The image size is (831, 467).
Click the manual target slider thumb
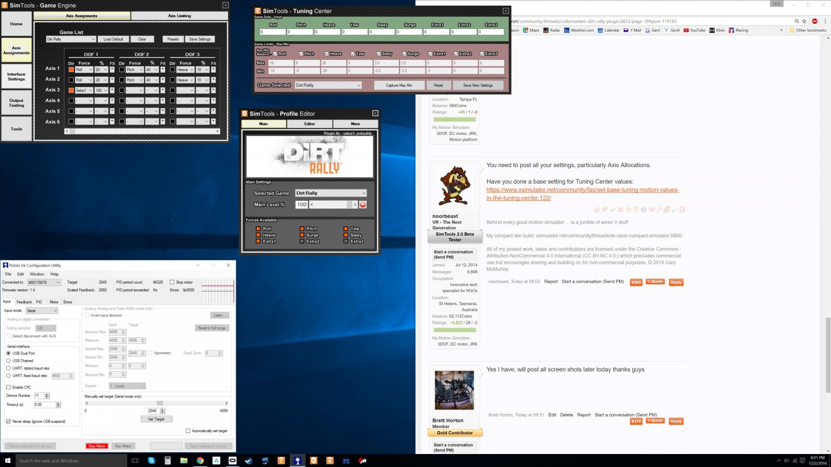point(159,403)
